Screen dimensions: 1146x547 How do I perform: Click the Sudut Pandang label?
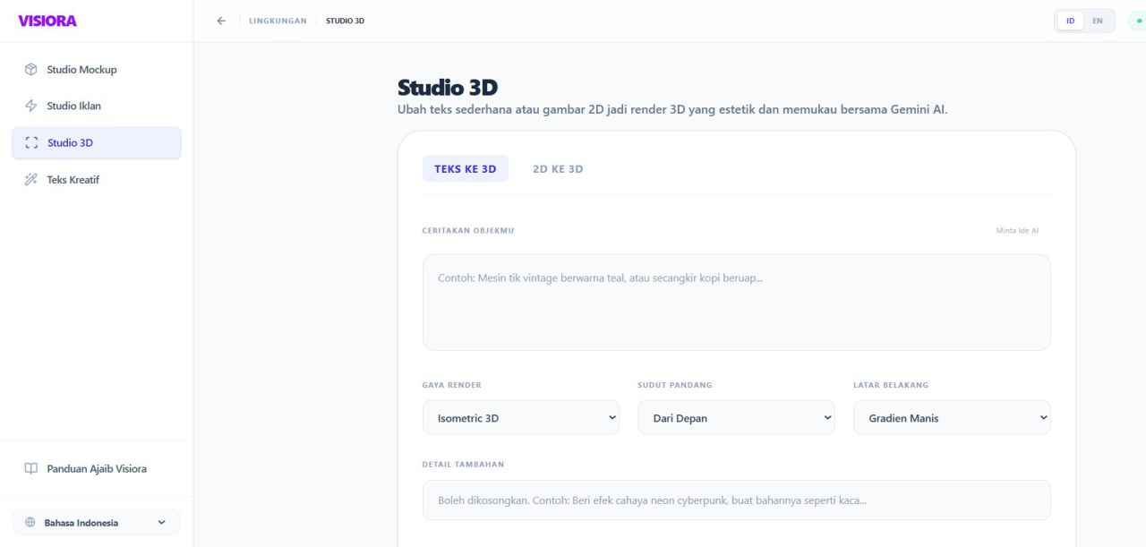click(x=674, y=385)
